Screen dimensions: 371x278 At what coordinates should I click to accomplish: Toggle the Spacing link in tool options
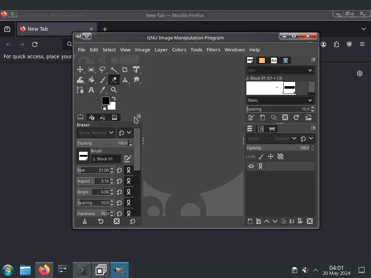click(129, 203)
